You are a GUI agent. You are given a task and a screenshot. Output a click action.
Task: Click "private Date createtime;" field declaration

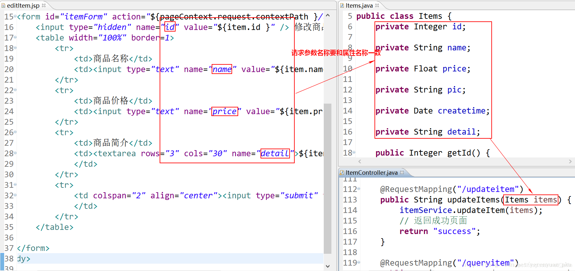tap(433, 111)
